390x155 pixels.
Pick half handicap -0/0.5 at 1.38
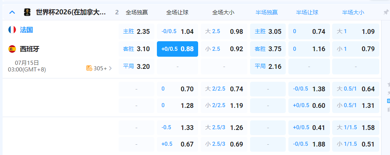coord(309,89)
